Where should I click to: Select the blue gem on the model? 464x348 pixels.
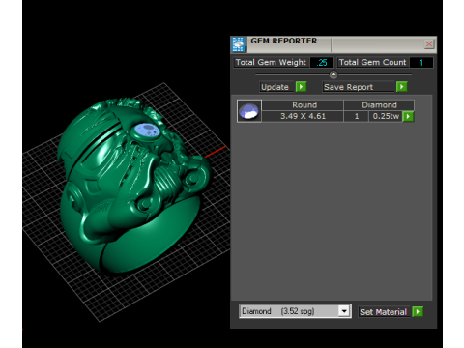tap(147, 130)
